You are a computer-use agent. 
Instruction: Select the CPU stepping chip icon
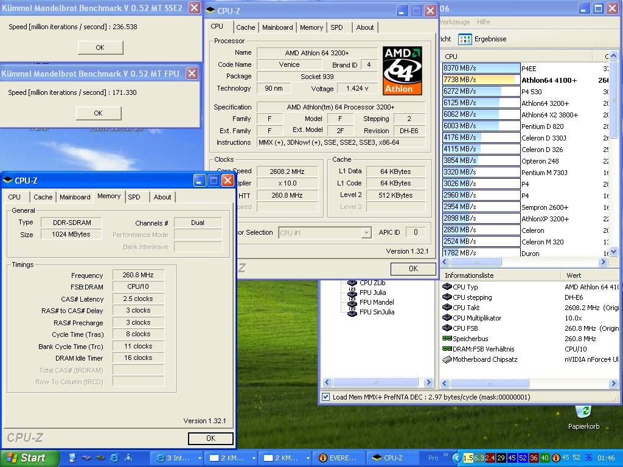coord(447,297)
